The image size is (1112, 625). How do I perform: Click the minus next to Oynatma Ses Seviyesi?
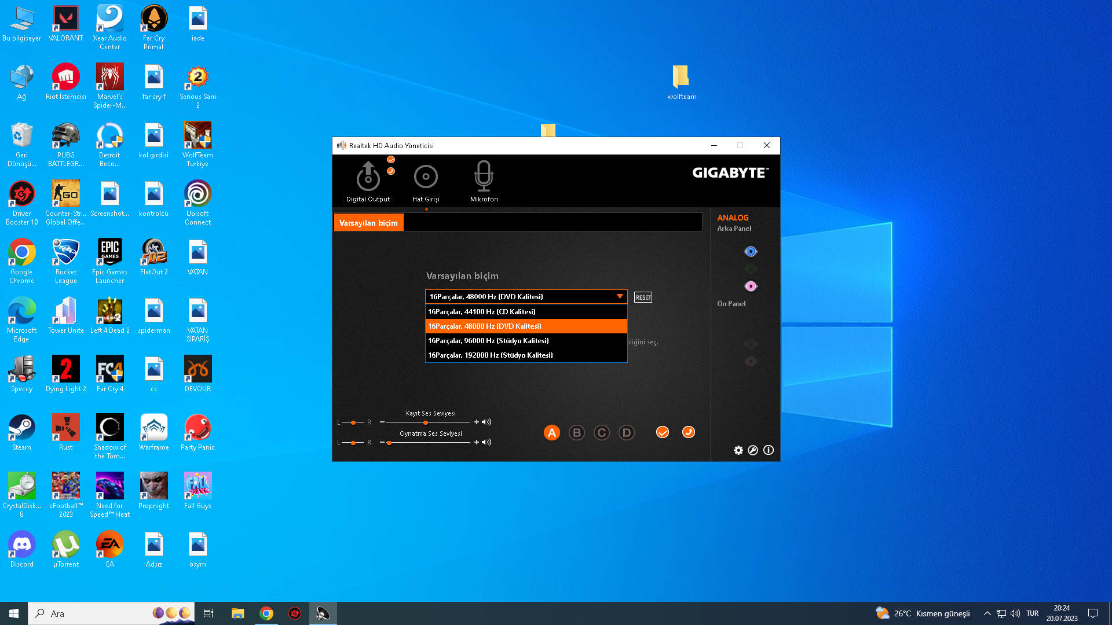tap(382, 442)
